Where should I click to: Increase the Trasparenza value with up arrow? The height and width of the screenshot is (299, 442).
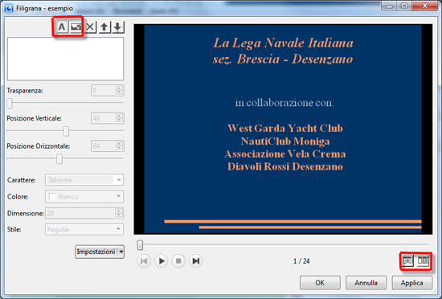(119, 88)
